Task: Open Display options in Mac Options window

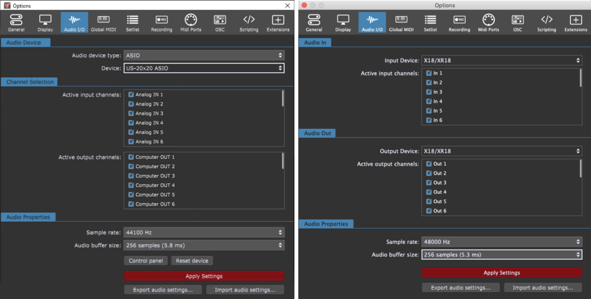Action: pos(343,23)
